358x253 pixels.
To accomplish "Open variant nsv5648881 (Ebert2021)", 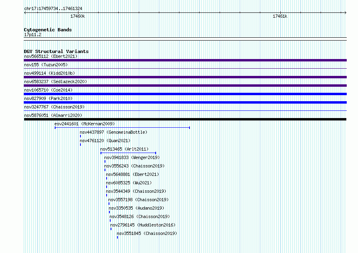I will point(132,174).
